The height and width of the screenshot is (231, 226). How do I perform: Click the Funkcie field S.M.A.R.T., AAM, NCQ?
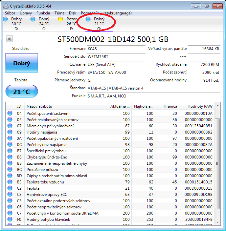point(153,96)
